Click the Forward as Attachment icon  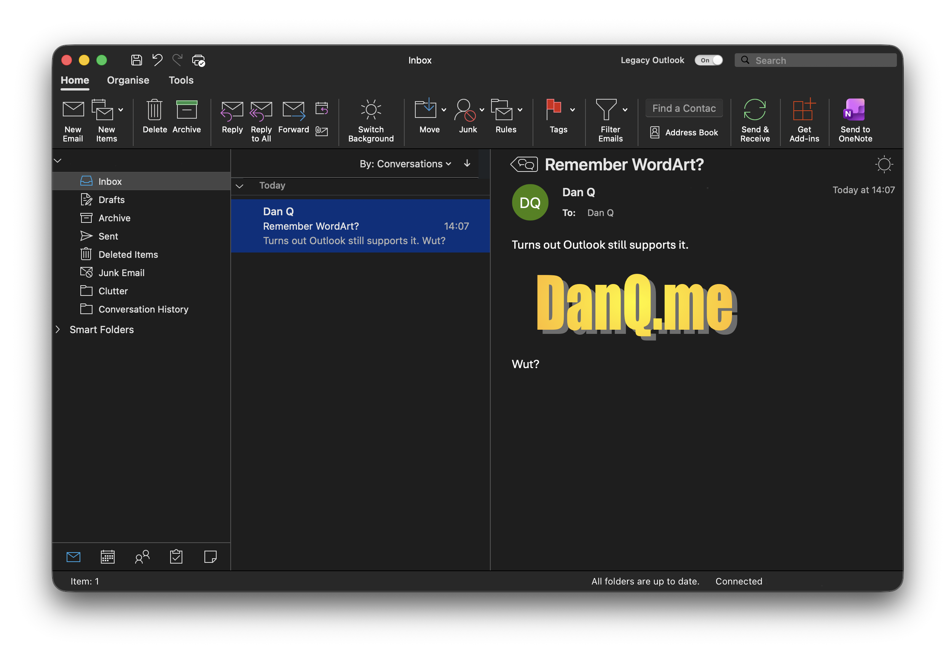click(x=322, y=131)
